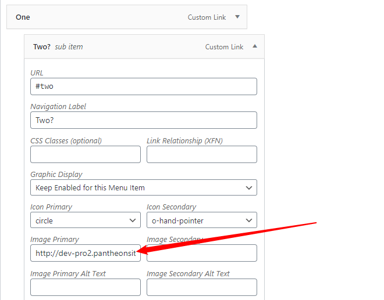384x300 pixels.
Task: Click the Icon Primary label
Action: (51, 207)
